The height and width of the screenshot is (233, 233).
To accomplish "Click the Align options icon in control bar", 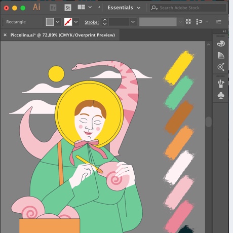I will coord(199,22).
